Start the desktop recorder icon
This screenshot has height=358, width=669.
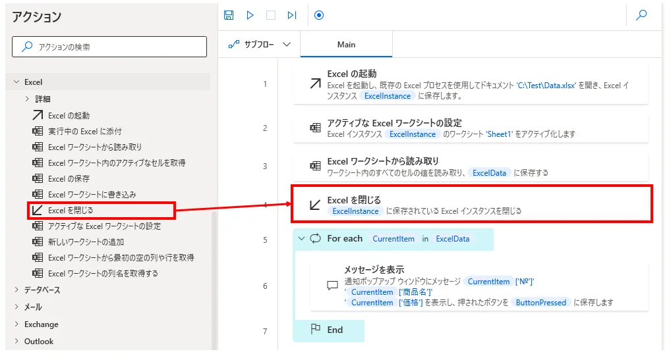pyautogui.click(x=319, y=15)
